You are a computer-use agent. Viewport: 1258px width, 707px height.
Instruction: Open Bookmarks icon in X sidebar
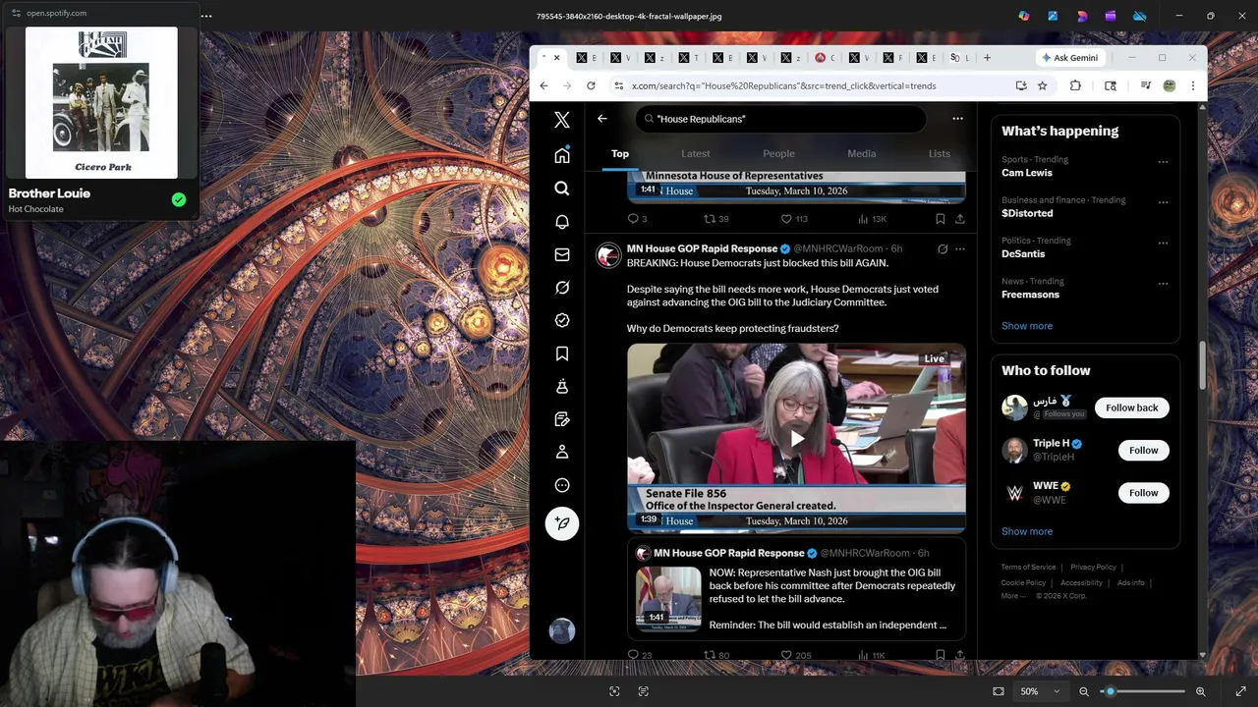tap(562, 353)
